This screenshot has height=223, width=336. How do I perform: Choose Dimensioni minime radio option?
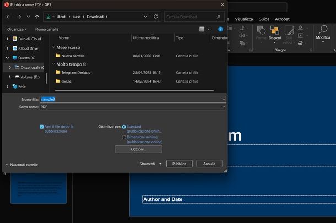tap(123, 137)
